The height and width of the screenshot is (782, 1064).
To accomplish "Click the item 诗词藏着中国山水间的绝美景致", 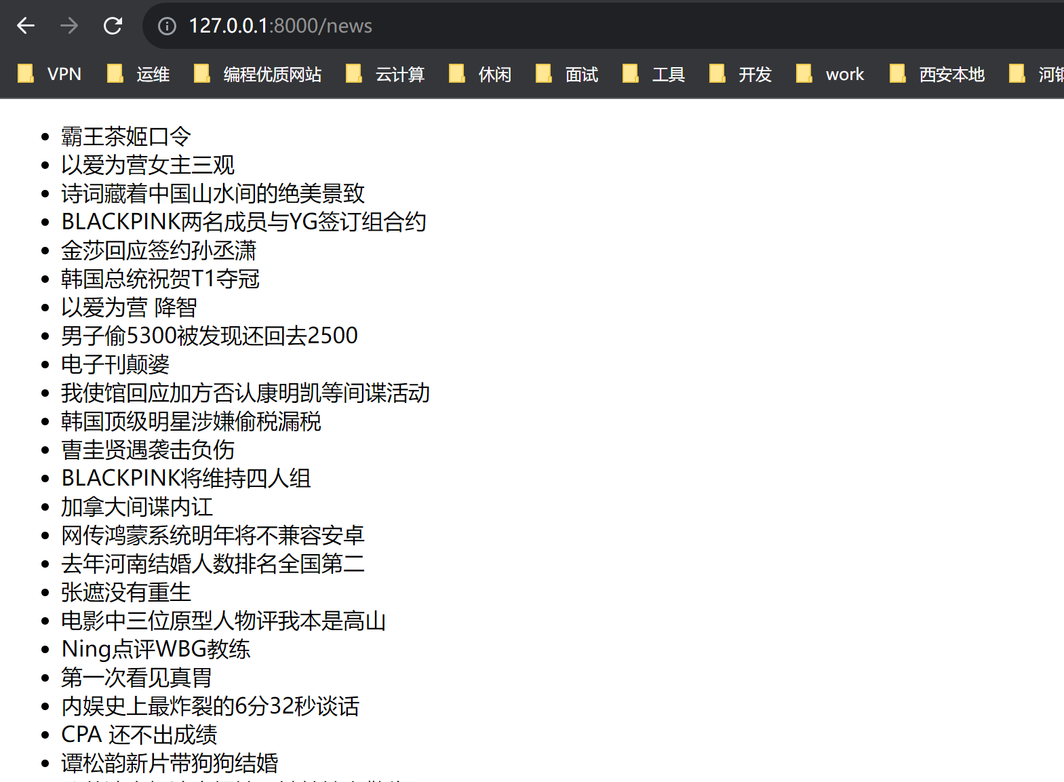I will click(x=213, y=193).
